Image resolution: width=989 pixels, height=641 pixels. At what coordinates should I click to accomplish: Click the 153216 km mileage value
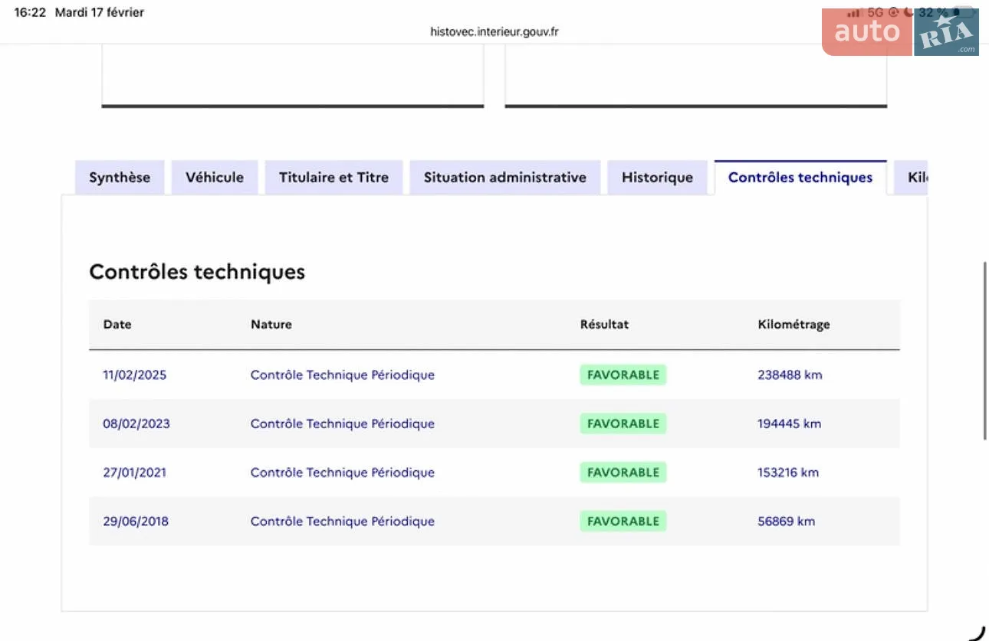(x=788, y=473)
